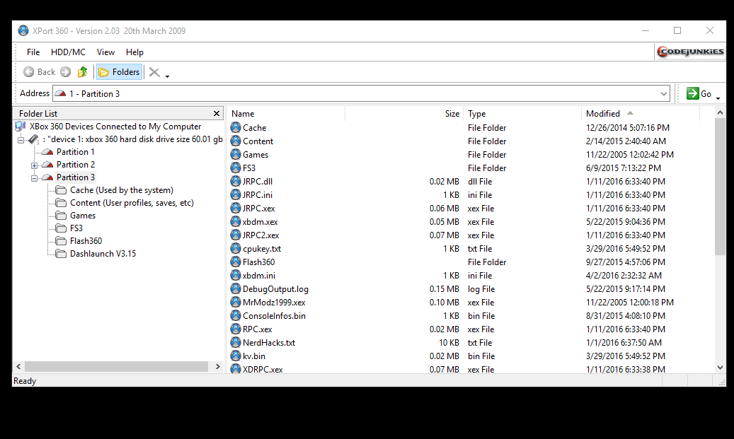Select Cache (Used by the system) folder
Viewport: 734px width, 439px height.
coord(121,190)
